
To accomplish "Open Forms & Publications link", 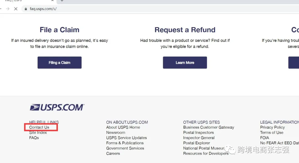I will 125,143.
